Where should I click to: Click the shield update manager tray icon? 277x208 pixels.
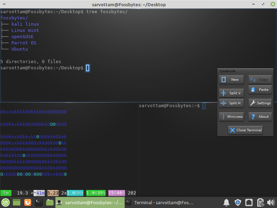(x=238, y=202)
